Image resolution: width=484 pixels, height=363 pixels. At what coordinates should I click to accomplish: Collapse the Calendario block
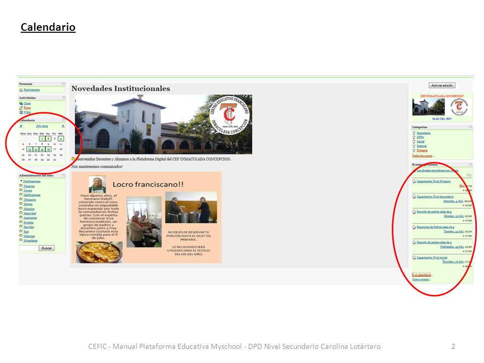(64, 120)
